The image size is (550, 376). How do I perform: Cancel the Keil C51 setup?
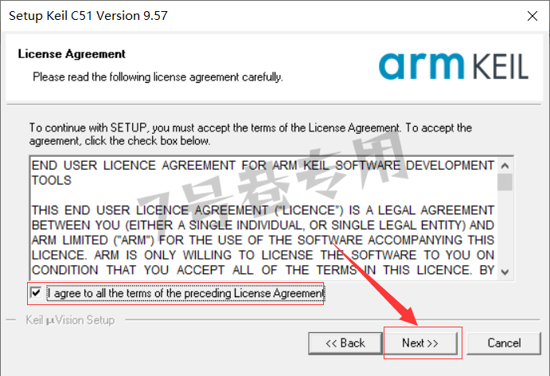click(504, 343)
